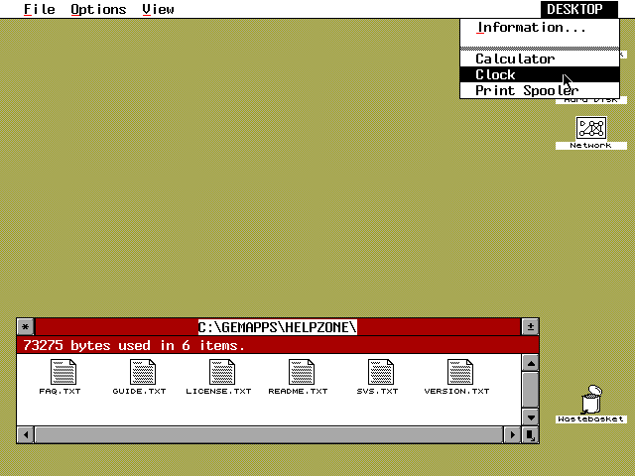Open Print Spooler from the Desktop menu
This screenshot has height=476, width=635.
[540, 90]
